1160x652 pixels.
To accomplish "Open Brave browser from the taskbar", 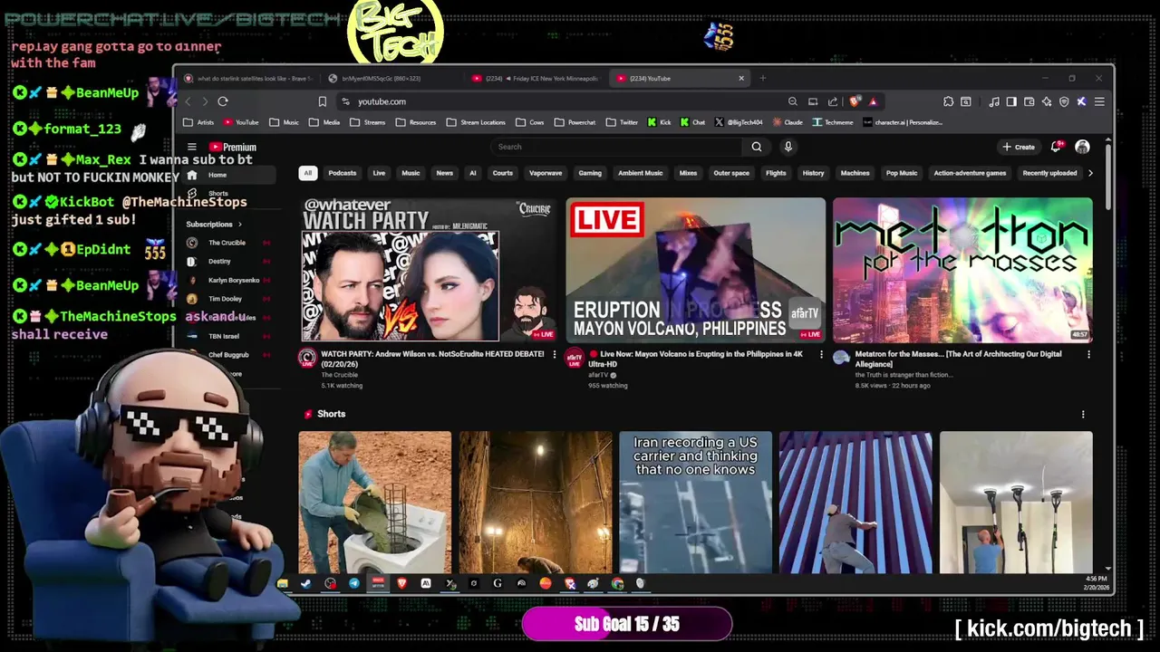I will click(402, 584).
